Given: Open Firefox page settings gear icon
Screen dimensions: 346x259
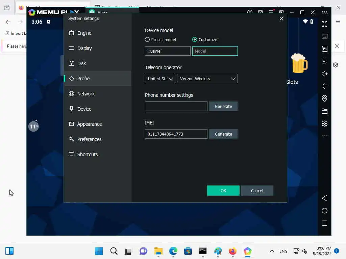Looking at the screenshot, I should (x=336, y=65).
